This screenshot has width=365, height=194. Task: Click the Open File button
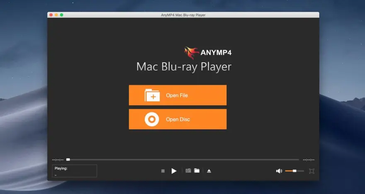[178, 95]
